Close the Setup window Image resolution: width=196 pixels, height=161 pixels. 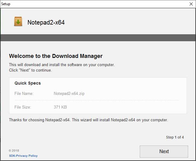(191, 4)
